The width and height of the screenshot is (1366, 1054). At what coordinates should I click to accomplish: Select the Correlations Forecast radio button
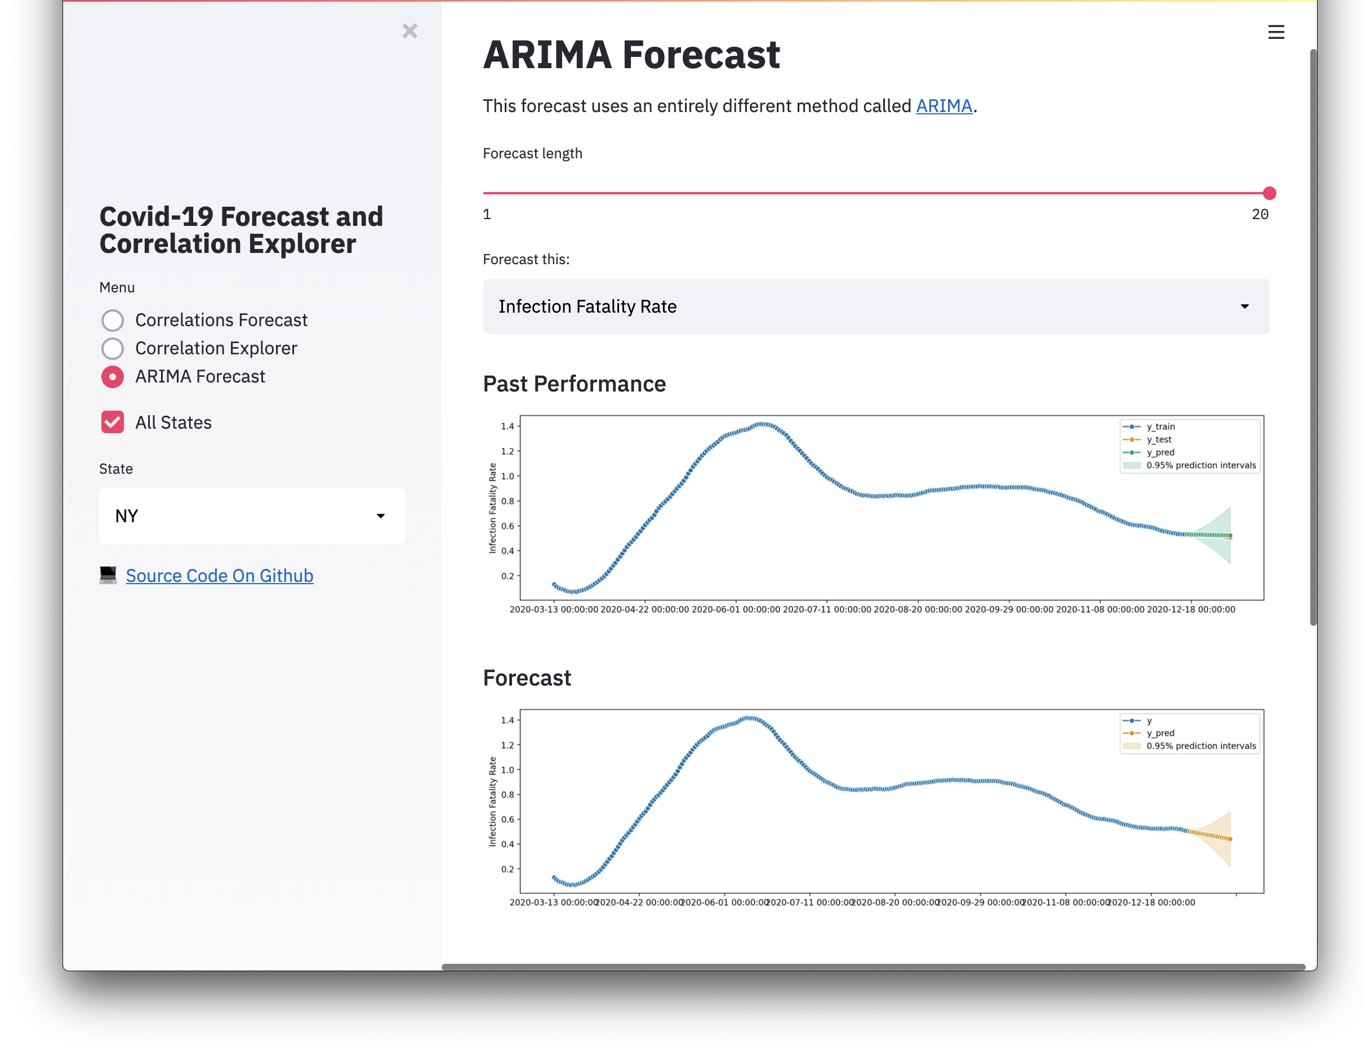[x=113, y=321]
